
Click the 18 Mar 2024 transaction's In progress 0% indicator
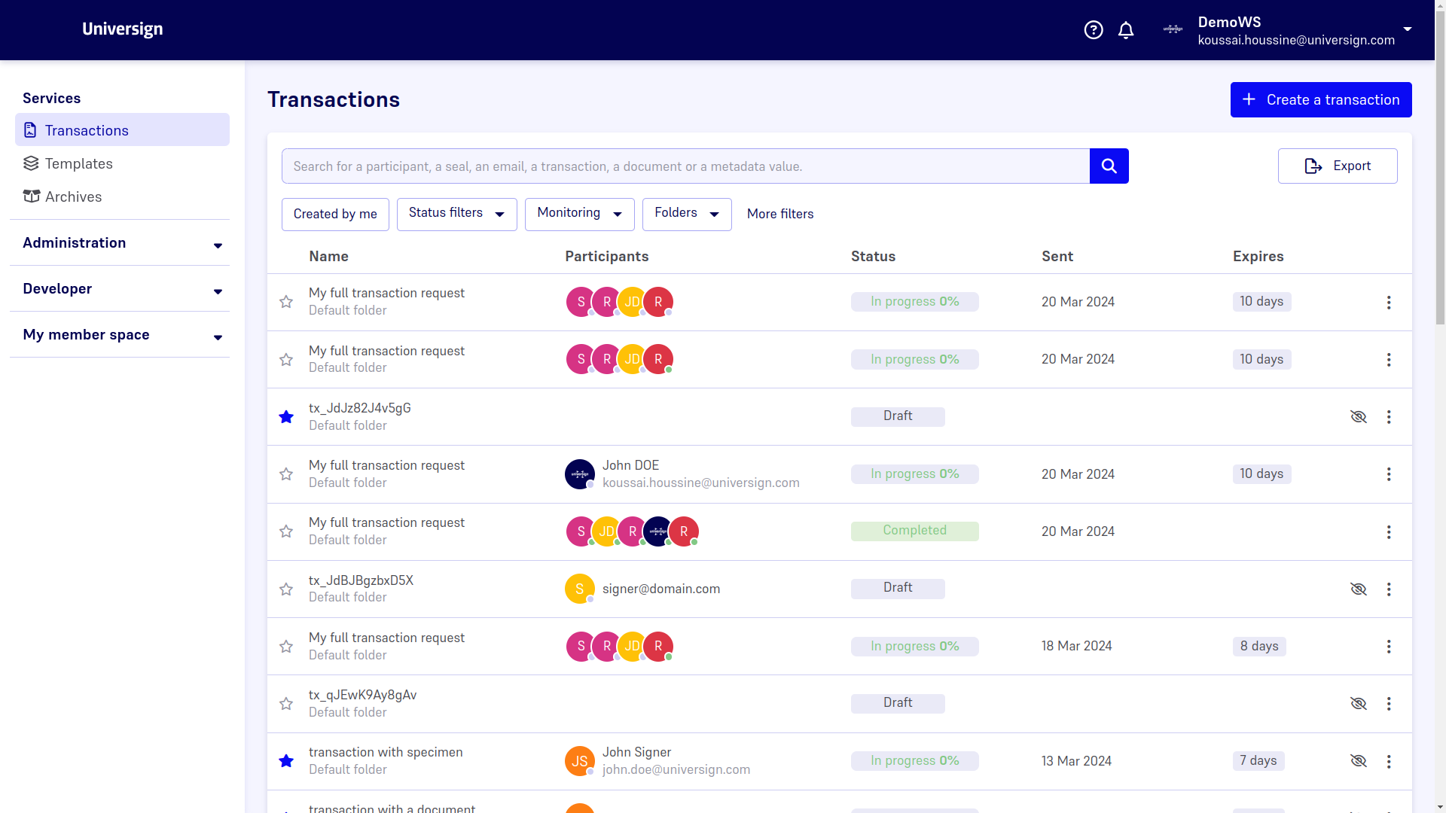click(914, 647)
